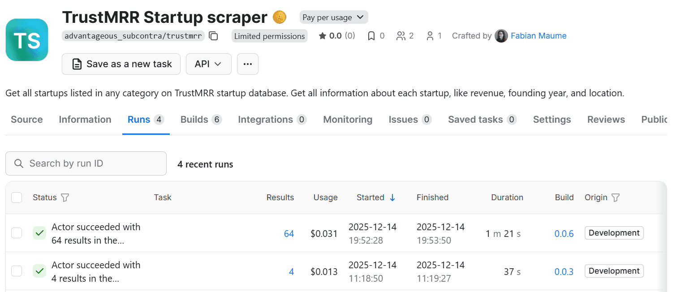Filter runs by Status funnel icon

(65, 198)
